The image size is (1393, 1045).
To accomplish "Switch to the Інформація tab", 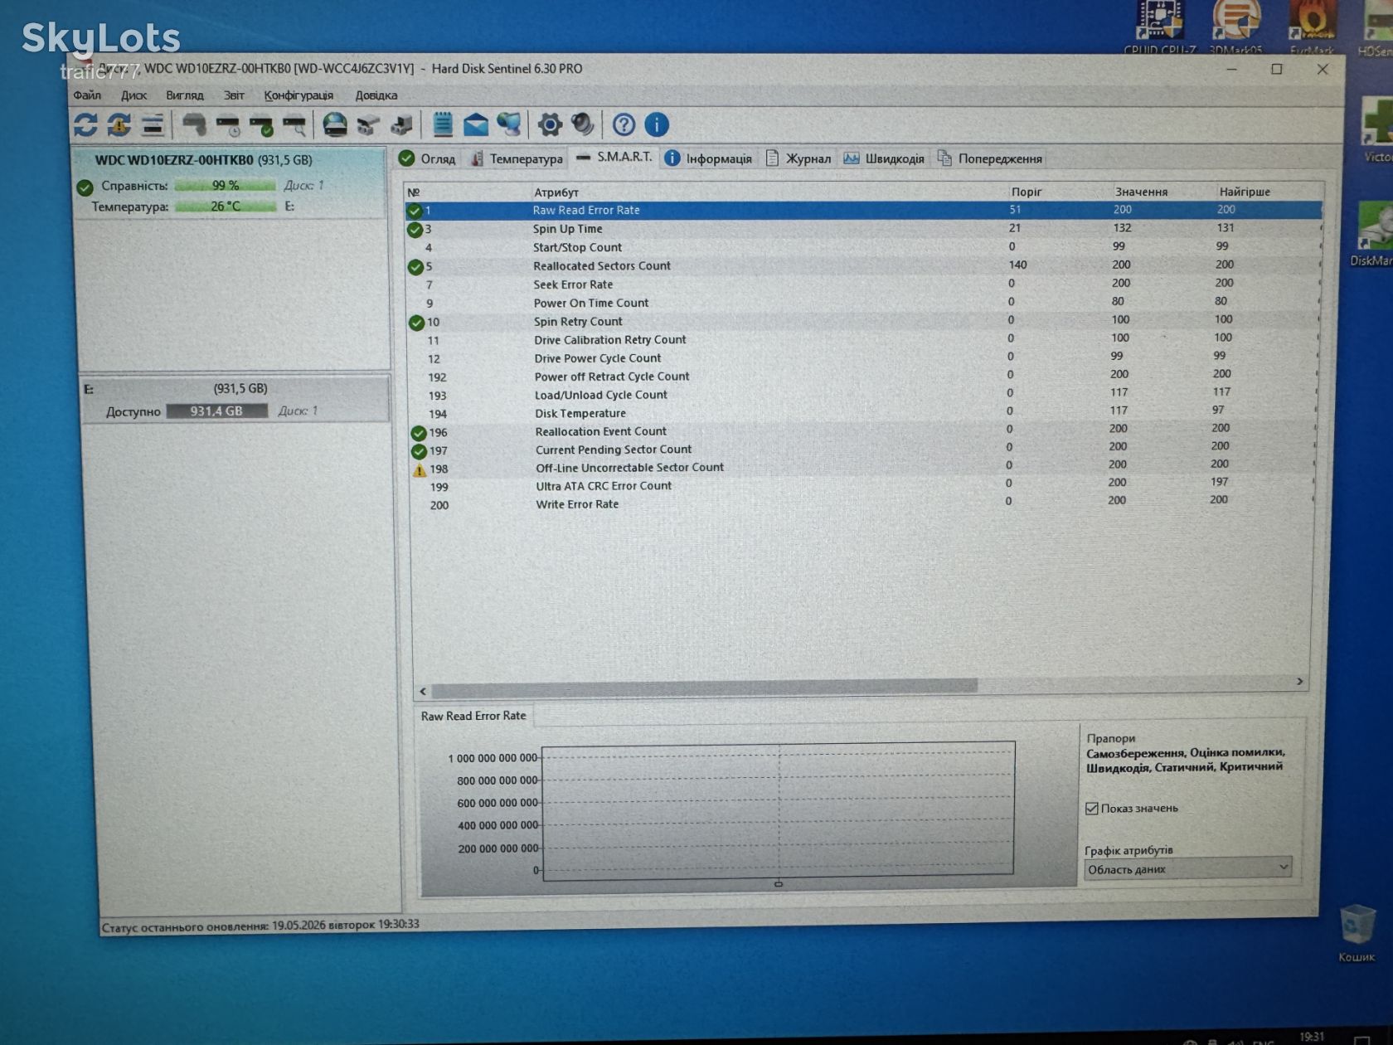I will tap(708, 158).
